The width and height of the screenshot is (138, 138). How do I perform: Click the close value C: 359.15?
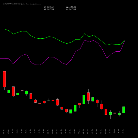pyautogui.click(x=49, y=7)
